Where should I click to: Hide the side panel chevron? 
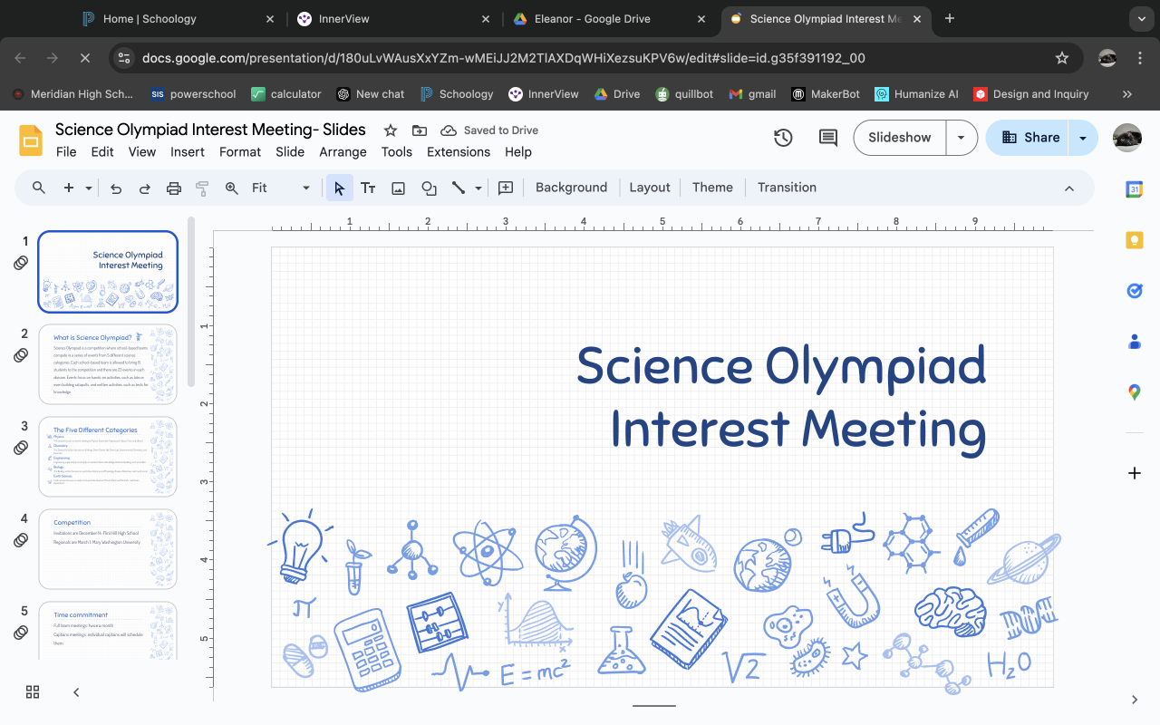click(x=1134, y=700)
